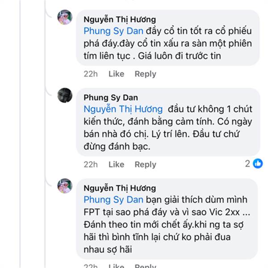The height and width of the screenshot is (268, 268).
Task: Click the Phung Sy Dan mention before 'đầy cổ tin tốt'
Action: coord(113,31)
